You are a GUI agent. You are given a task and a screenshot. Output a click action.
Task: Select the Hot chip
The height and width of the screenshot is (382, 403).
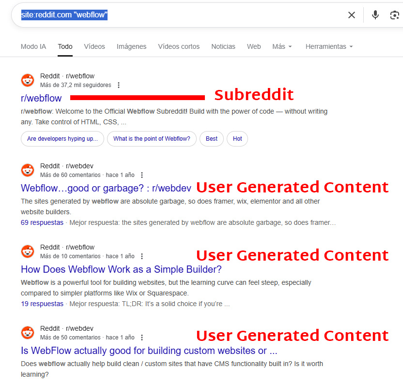[x=237, y=139]
